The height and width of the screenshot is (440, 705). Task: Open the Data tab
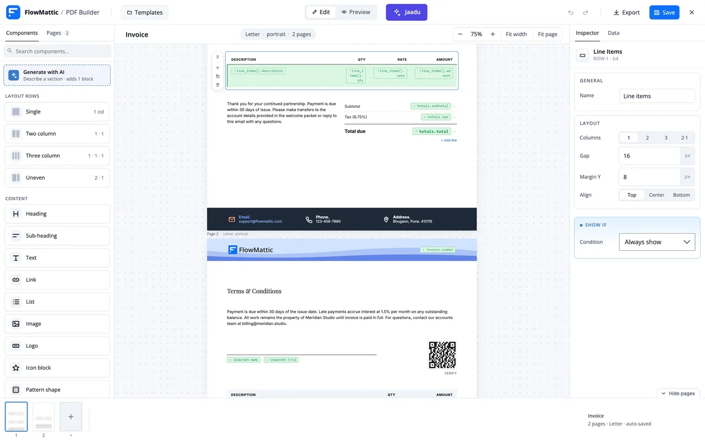click(x=614, y=33)
